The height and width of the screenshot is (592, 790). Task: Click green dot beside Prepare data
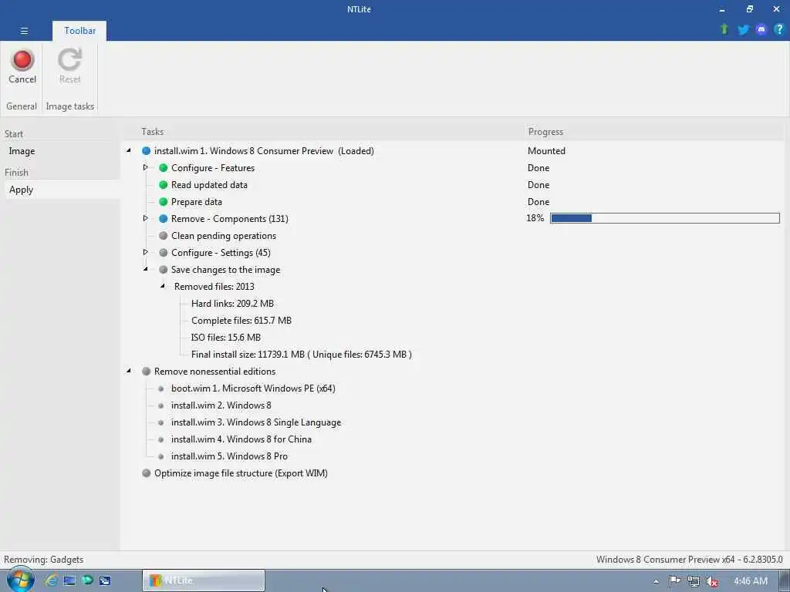pos(164,201)
